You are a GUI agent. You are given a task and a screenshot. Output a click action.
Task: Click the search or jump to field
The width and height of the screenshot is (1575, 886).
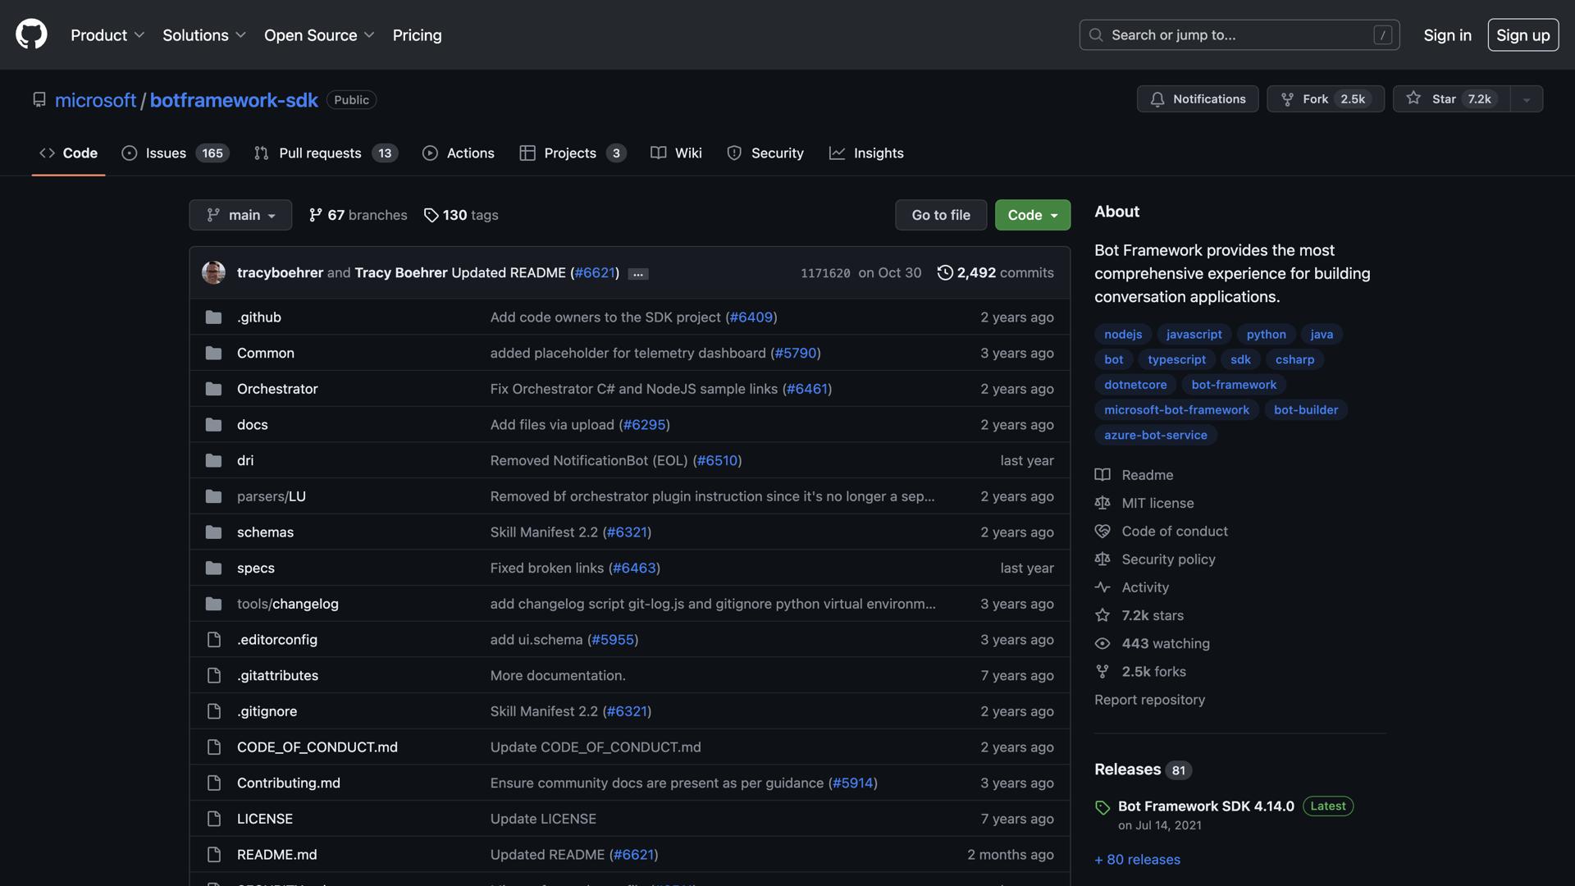(1239, 34)
